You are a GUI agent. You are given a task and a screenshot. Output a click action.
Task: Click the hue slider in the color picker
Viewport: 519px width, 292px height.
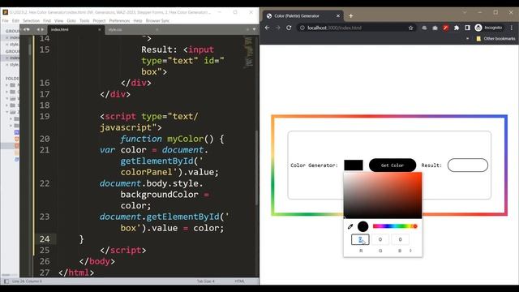click(x=395, y=226)
